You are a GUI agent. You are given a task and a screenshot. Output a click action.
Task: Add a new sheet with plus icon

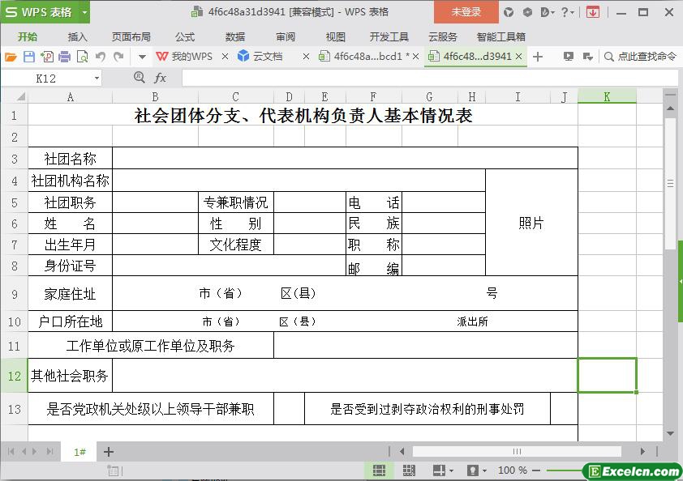[109, 452]
